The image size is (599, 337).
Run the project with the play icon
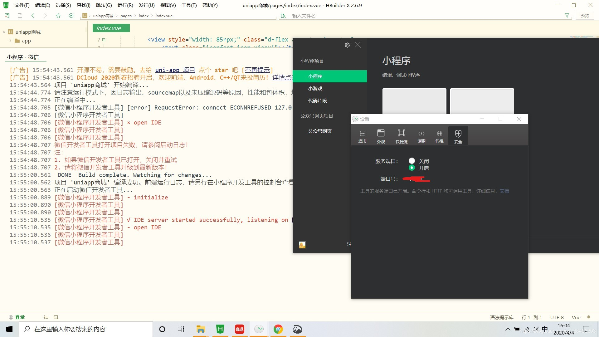pos(71,15)
